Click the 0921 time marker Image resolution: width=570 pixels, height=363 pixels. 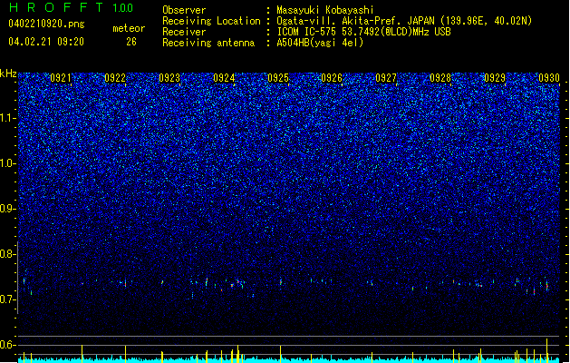[x=61, y=78]
